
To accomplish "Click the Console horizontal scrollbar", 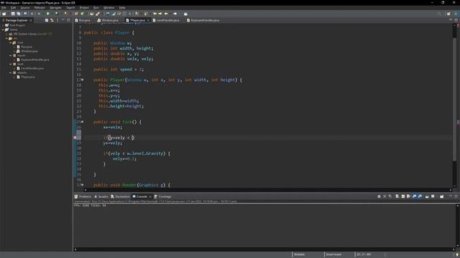I will pos(264,249).
